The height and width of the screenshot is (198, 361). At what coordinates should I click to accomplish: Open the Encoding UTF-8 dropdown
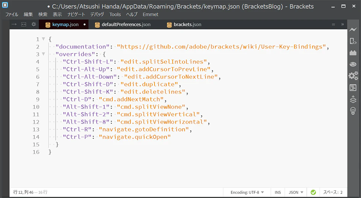pyautogui.click(x=247, y=192)
